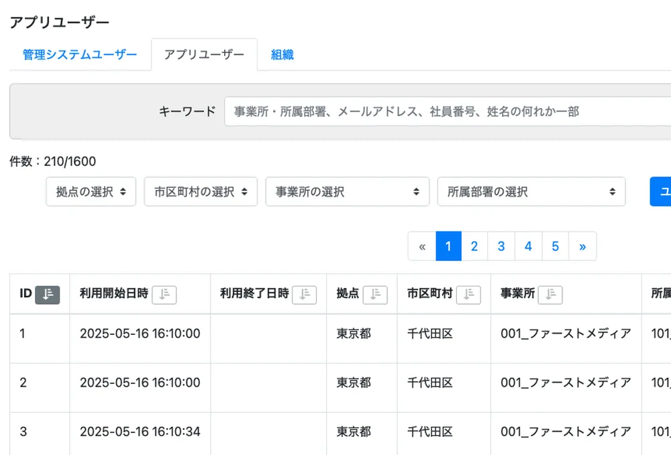
Task: Go to next page with » button
Action: click(x=582, y=246)
